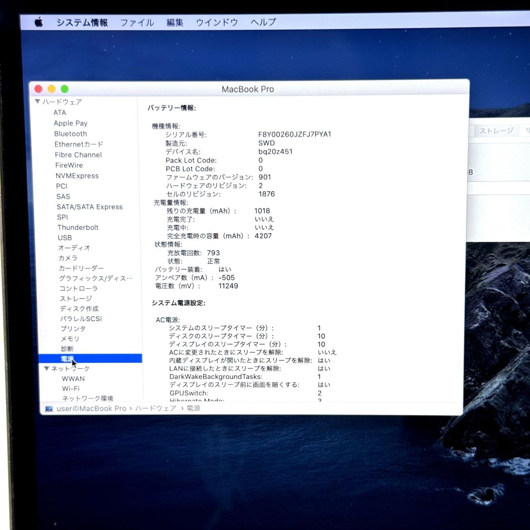Click the cycle count value 793
Image resolution: width=530 pixels, height=530 pixels.
pos(213,253)
